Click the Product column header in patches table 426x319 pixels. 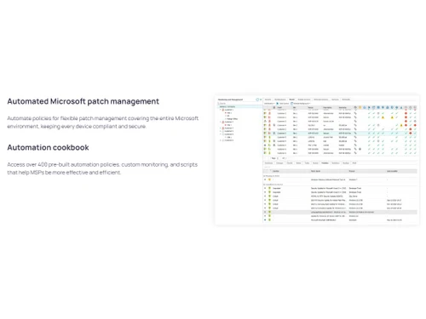click(352, 171)
